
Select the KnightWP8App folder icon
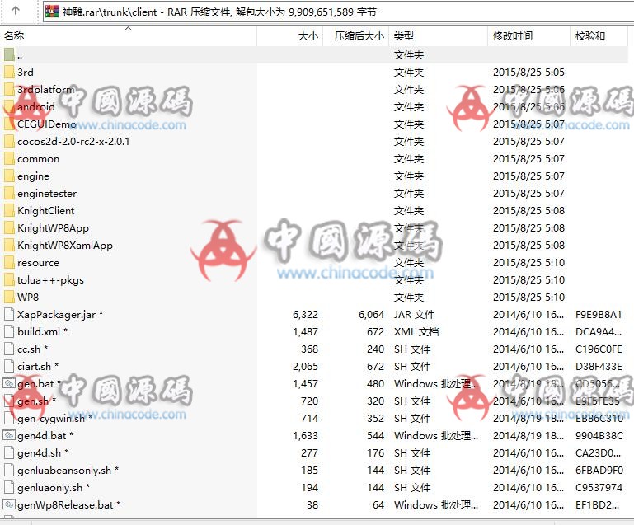(x=9, y=228)
